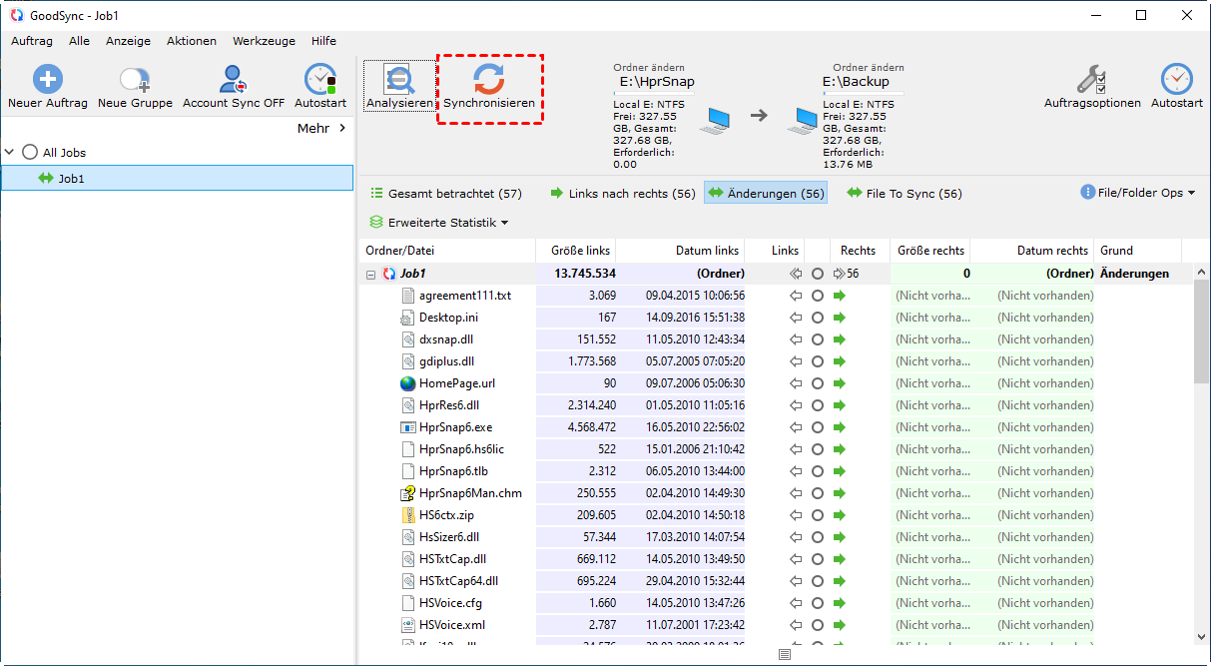1211x666 pixels.
Task: Set agreement111.txt to no-copy circle
Action: point(818,296)
